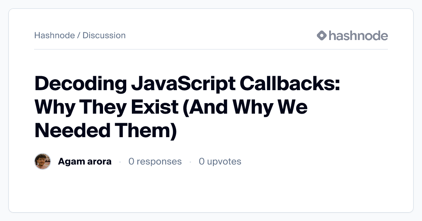Click the dot separator before "0 upvotes"

[190, 162]
